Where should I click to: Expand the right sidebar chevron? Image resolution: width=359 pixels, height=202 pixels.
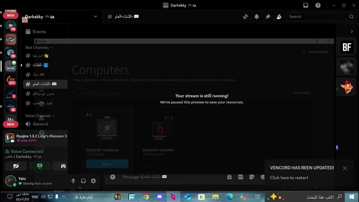[352, 31]
